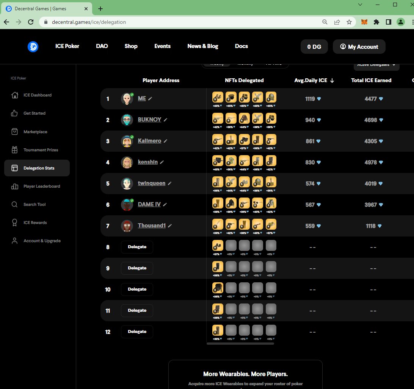Click Account & Upgrade person icon

tap(14, 241)
